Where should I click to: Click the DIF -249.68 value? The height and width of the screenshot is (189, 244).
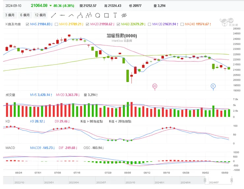point(68,148)
